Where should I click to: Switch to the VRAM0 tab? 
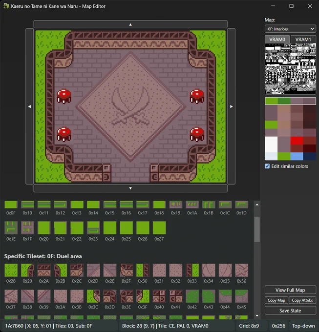click(x=277, y=40)
